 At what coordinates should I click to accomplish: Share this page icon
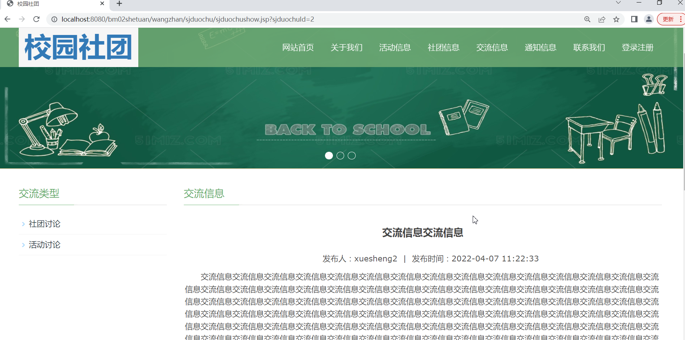tap(602, 19)
